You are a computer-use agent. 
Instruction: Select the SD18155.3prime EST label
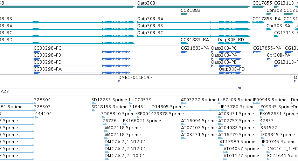[x=110, y=107]
